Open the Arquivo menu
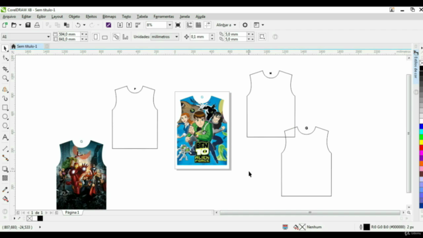This screenshot has height=238, width=423. click(9, 17)
